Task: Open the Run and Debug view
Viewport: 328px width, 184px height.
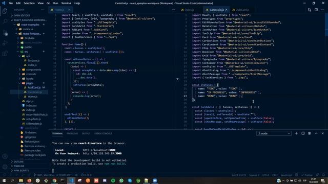Action: point(5,43)
